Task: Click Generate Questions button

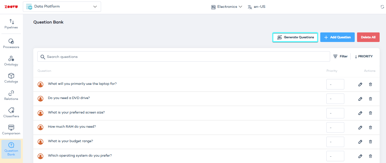Action: coord(295,37)
